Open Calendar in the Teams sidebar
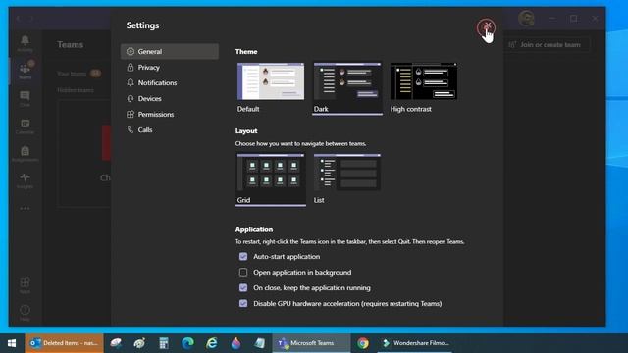The width and height of the screenshot is (628, 353). coord(25,126)
